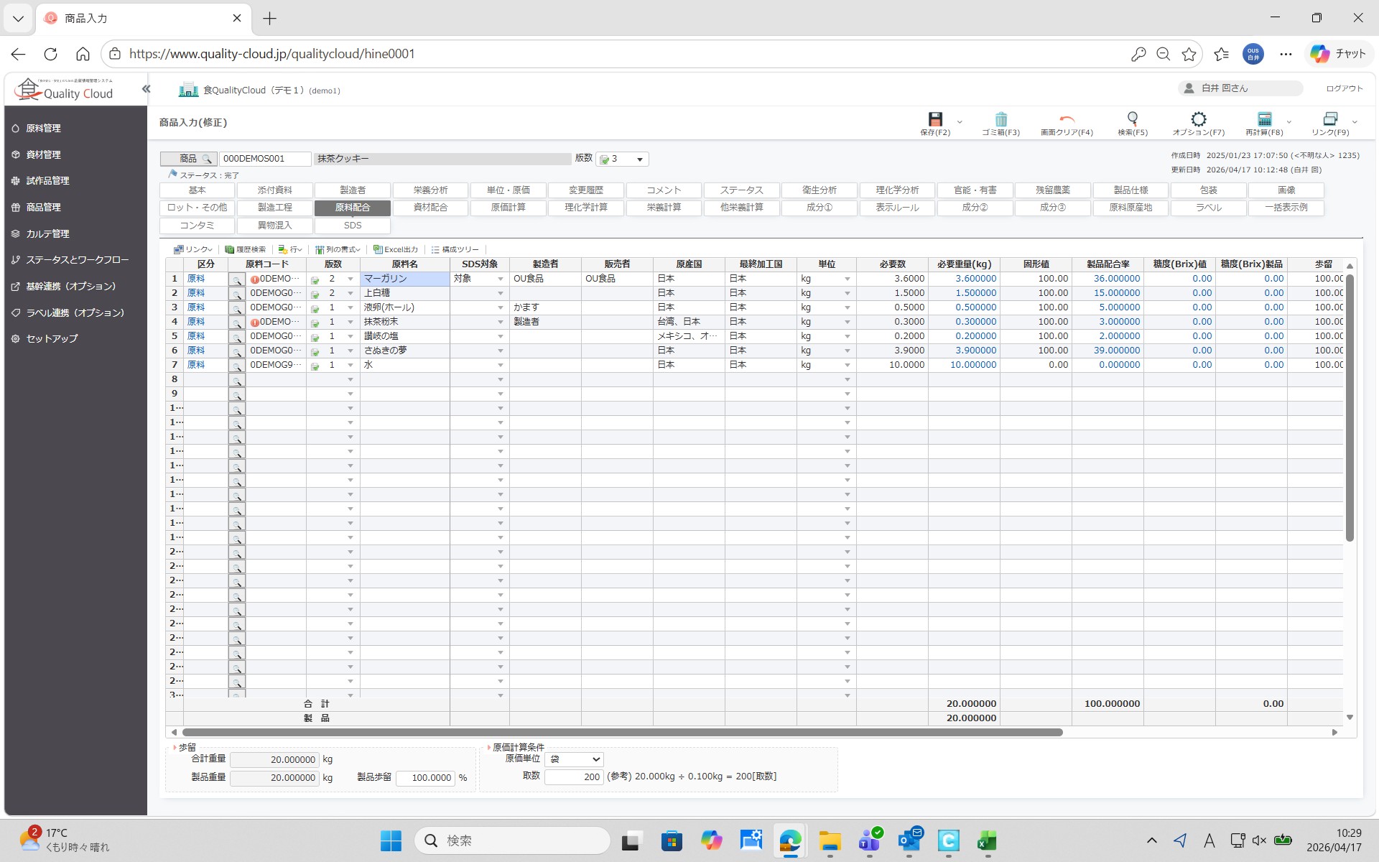Click the ログアウト link
Image resolution: width=1379 pixels, height=862 pixels.
pyautogui.click(x=1345, y=88)
